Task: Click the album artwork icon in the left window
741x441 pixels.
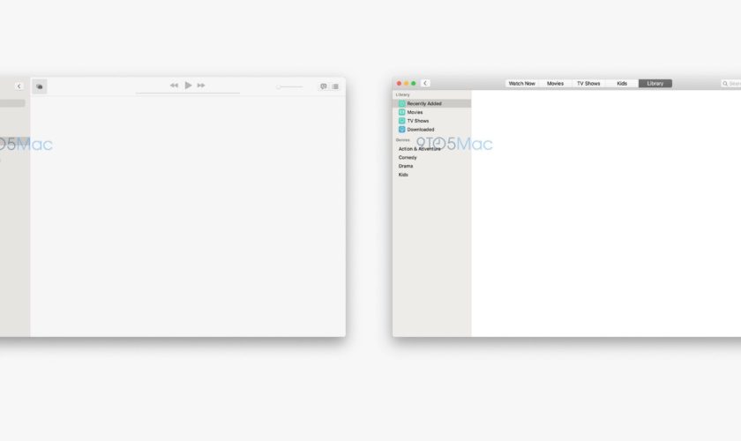Action: point(40,86)
